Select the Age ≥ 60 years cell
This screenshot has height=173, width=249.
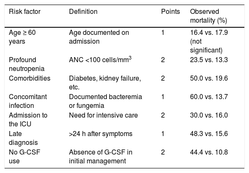[x=22, y=37]
